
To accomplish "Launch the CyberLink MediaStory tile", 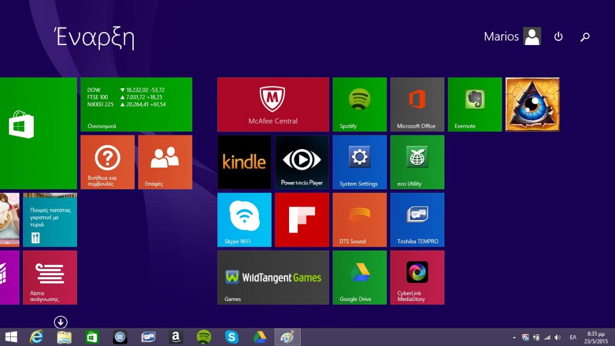I will pos(417,277).
